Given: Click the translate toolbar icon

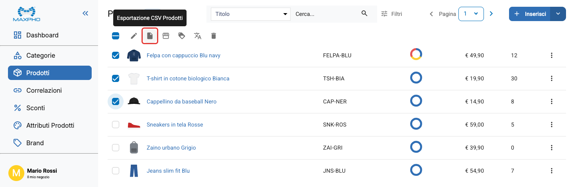Looking at the screenshot, I should 198,36.
